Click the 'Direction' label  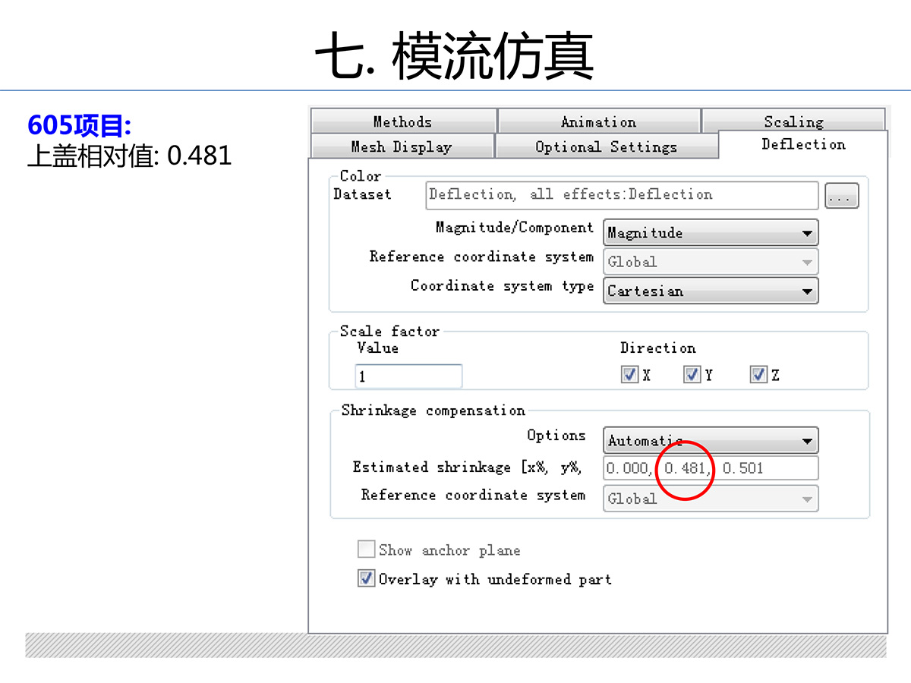pos(657,348)
